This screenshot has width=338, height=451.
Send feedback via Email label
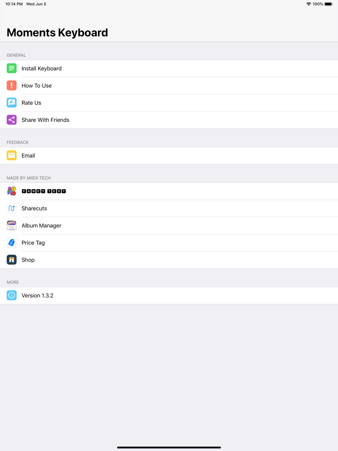28,156
